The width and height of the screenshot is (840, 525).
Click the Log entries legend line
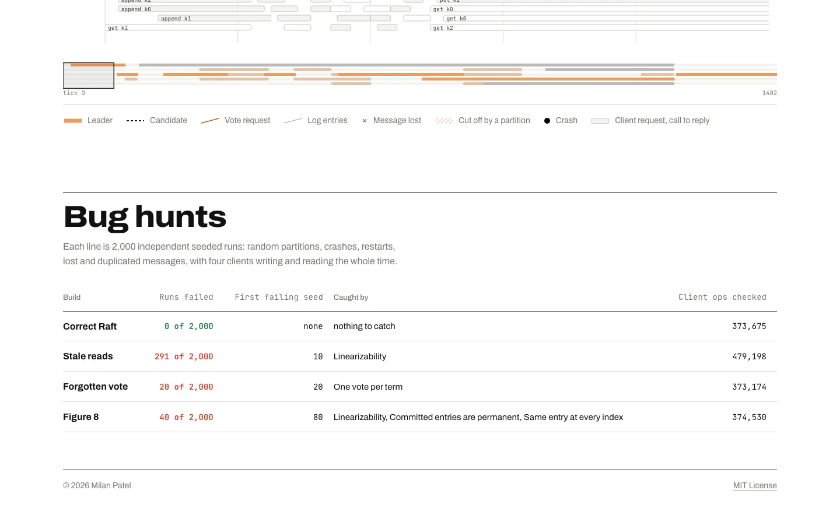pyautogui.click(x=293, y=121)
